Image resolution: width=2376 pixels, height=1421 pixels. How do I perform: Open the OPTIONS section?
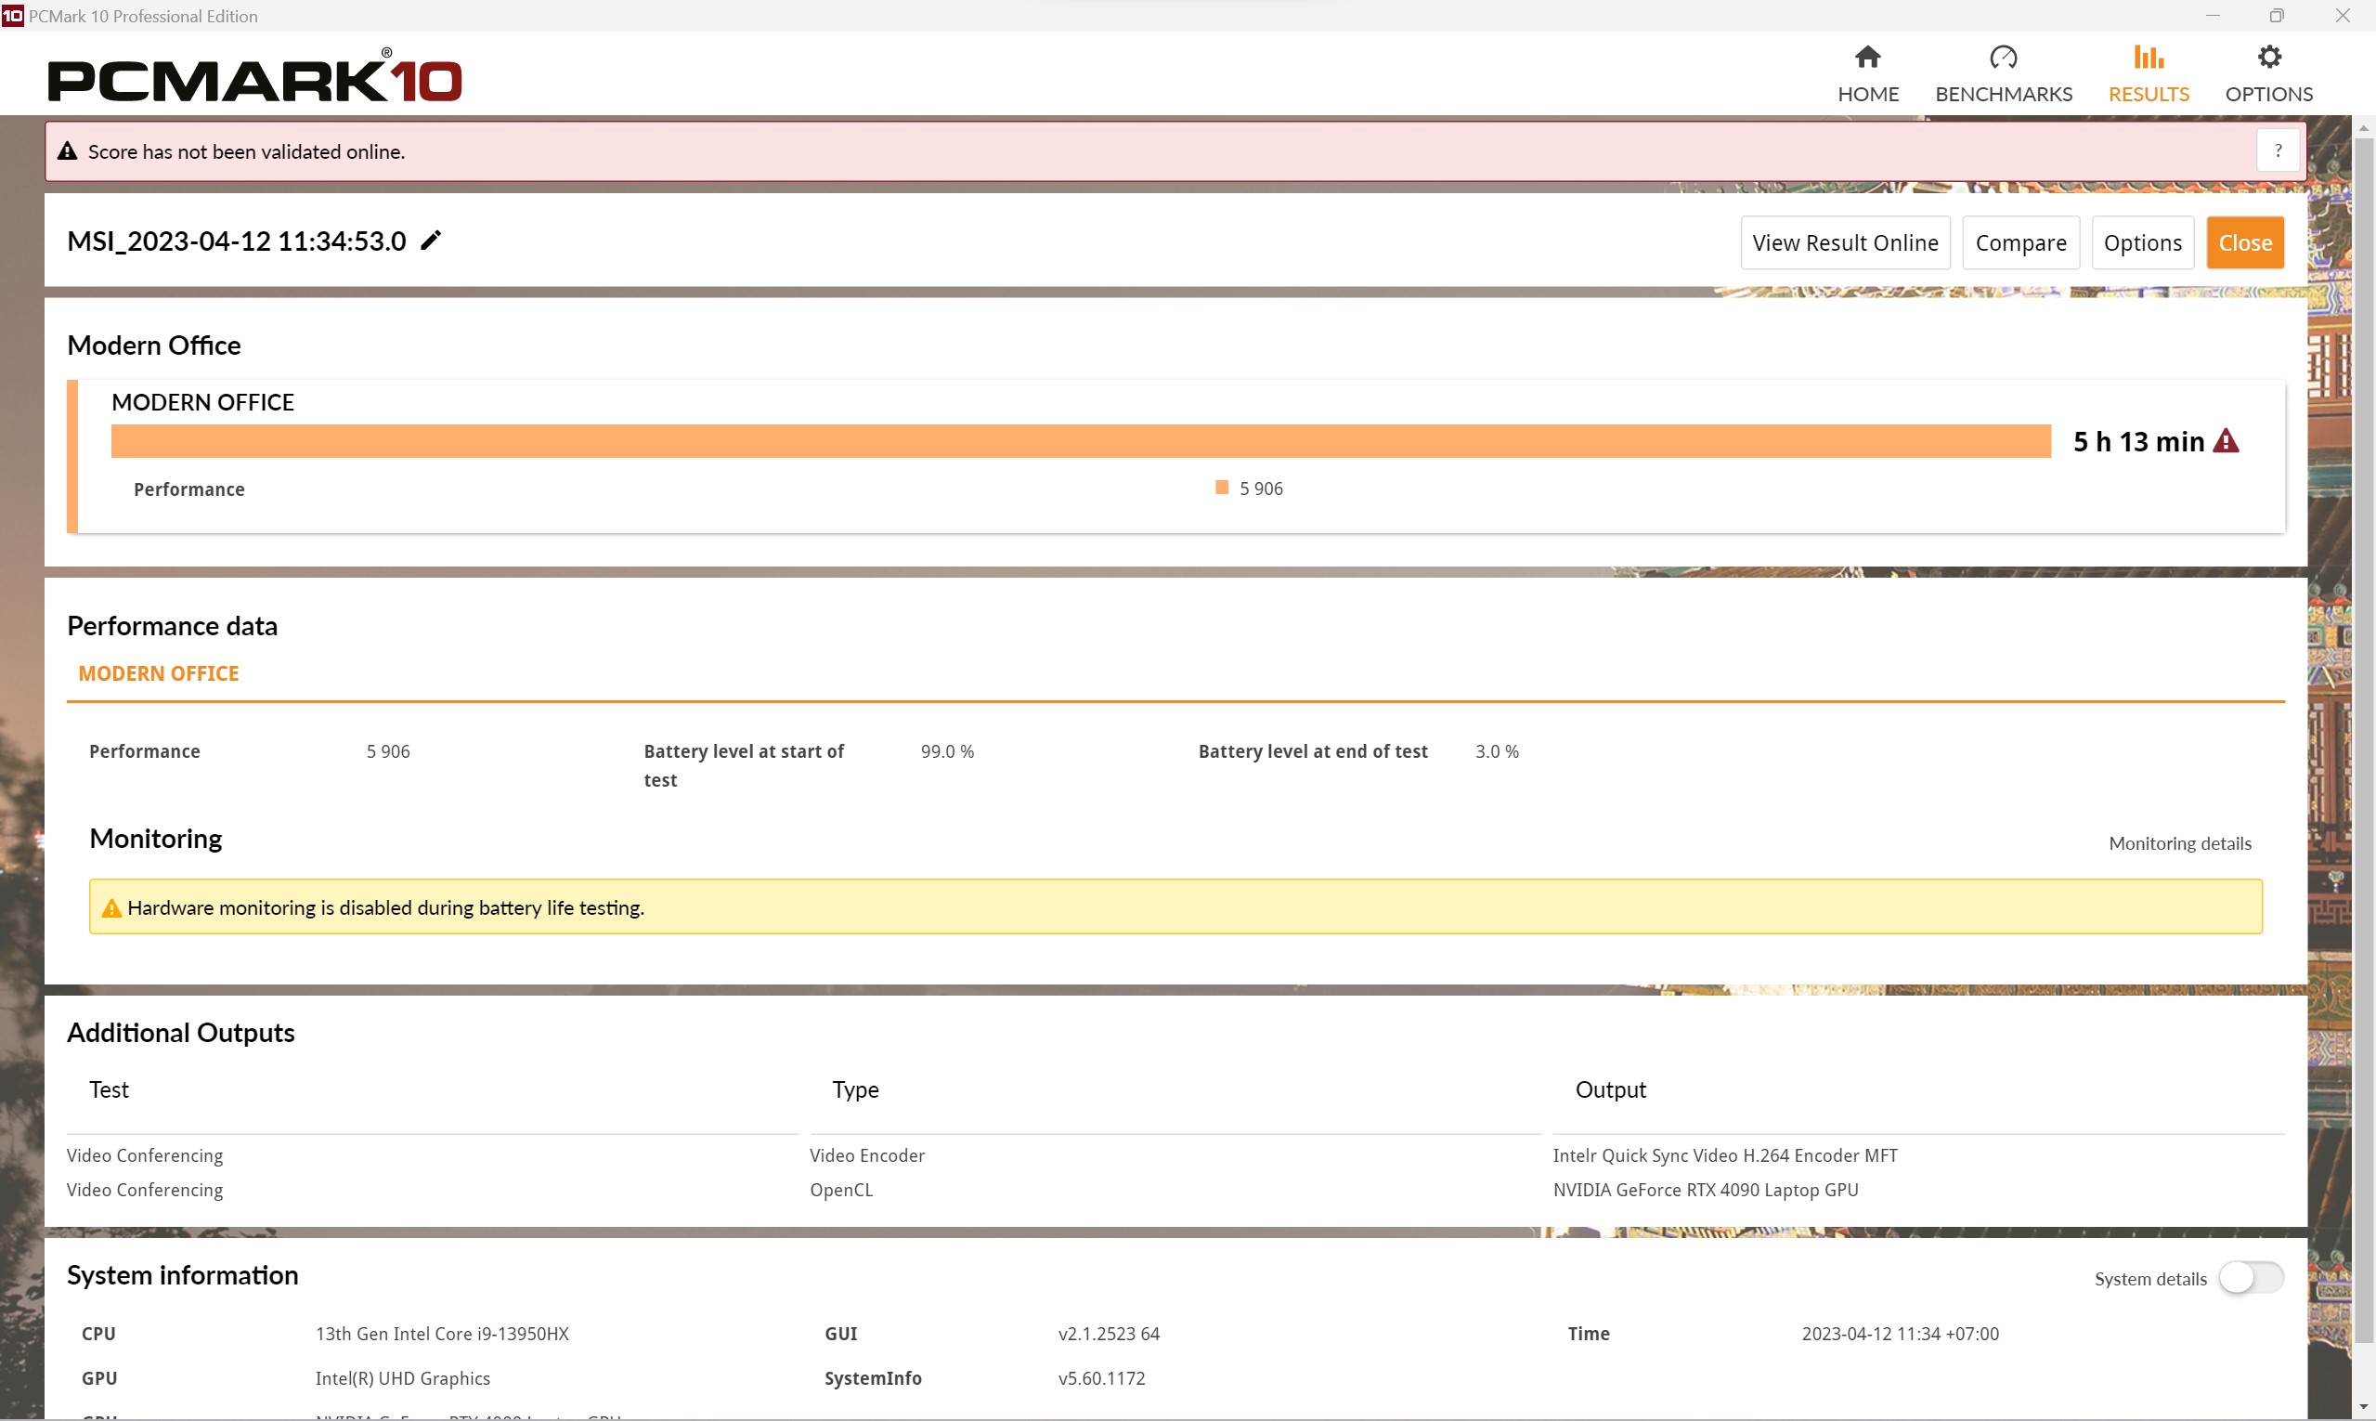pos(2267,74)
